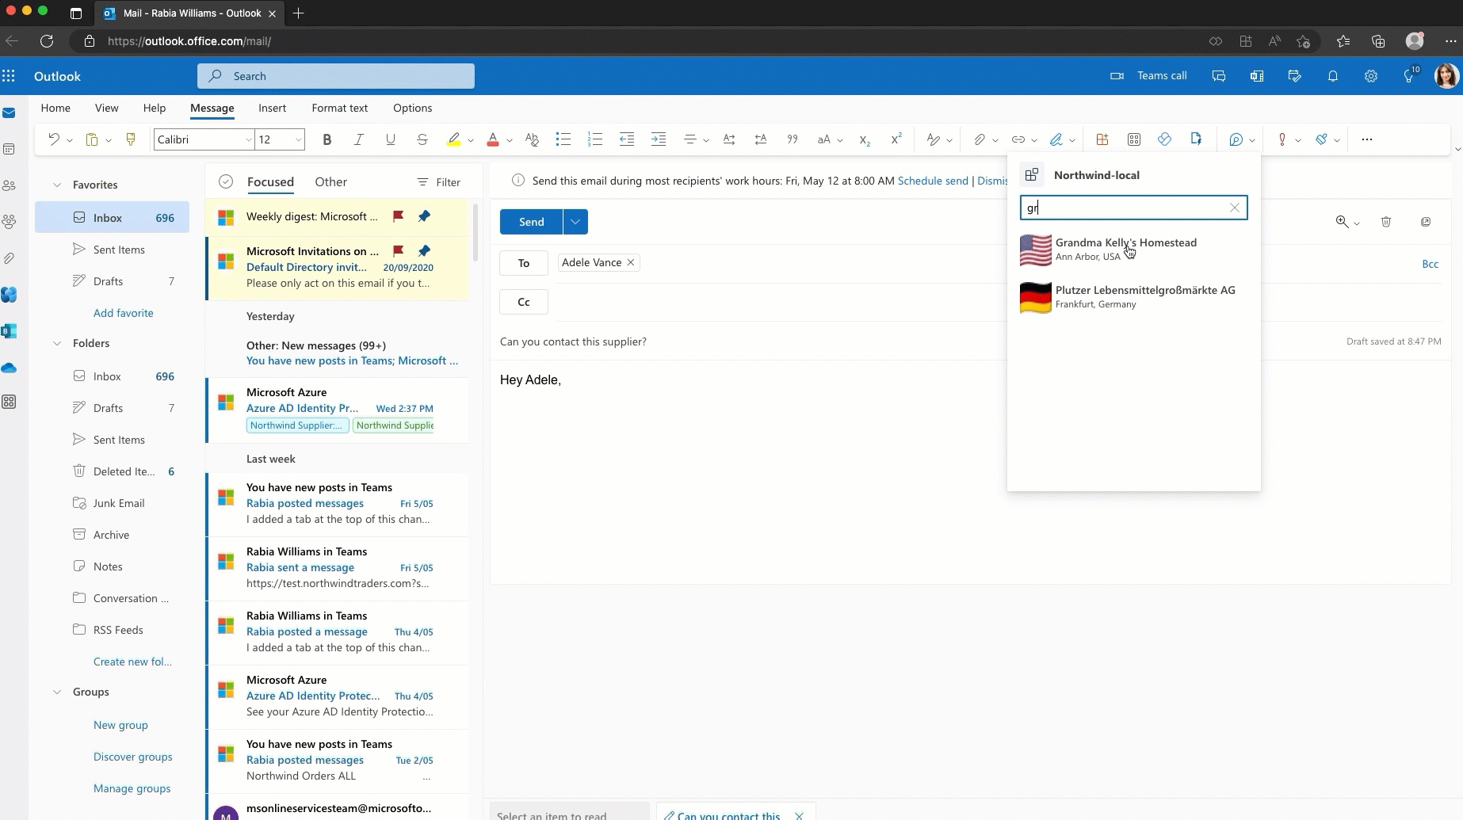This screenshot has width=1463, height=820.
Task: Apply quote formatting
Action: [792, 139]
